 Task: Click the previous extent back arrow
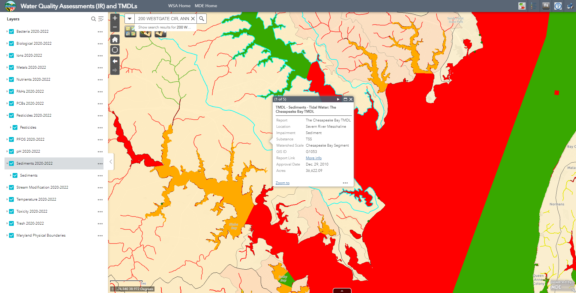[115, 61]
